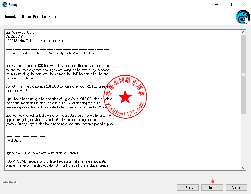Minimize the Setup window

pos(217,4)
